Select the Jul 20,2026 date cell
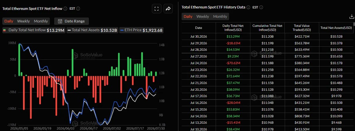The height and width of the screenshot is (131, 355). (x=198, y=89)
